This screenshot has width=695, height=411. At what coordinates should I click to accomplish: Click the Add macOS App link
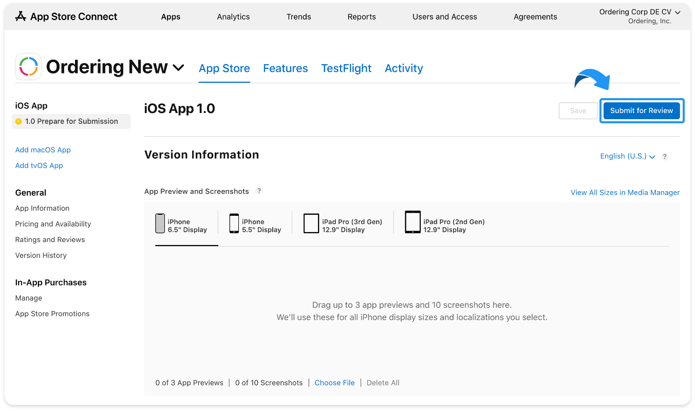43,150
